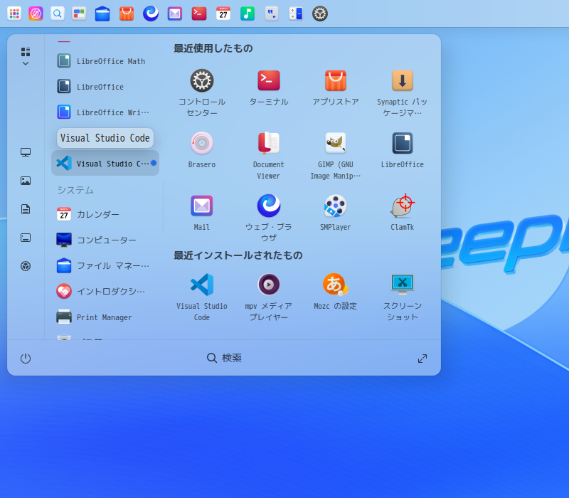Open the Pictures folder sidebar shortcut
This screenshot has width=569, height=498.
pyautogui.click(x=26, y=181)
